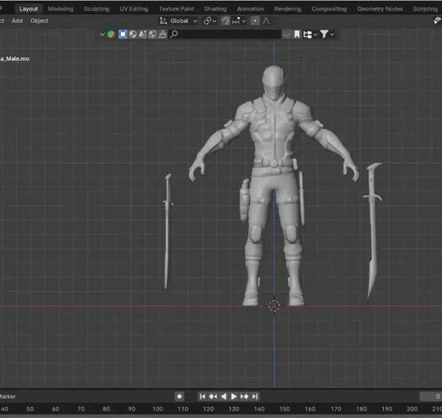Open the Geometry Nodes workspace tab
This screenshot has height=418, width=442.
coord(380,9)
